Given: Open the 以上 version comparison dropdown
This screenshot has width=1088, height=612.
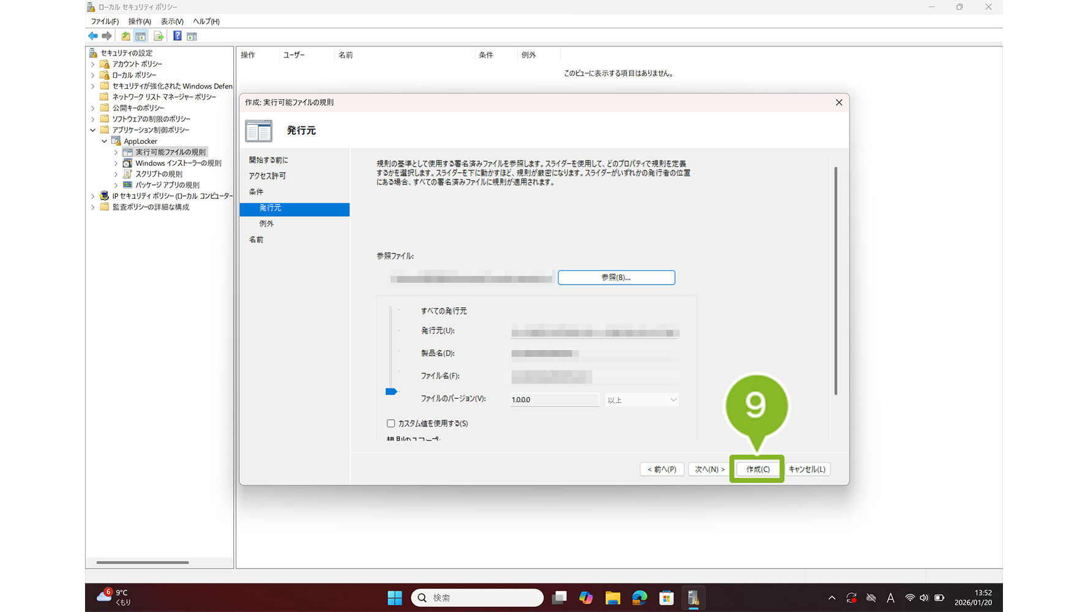Looking at the screenshot, I should coord(641,400).
